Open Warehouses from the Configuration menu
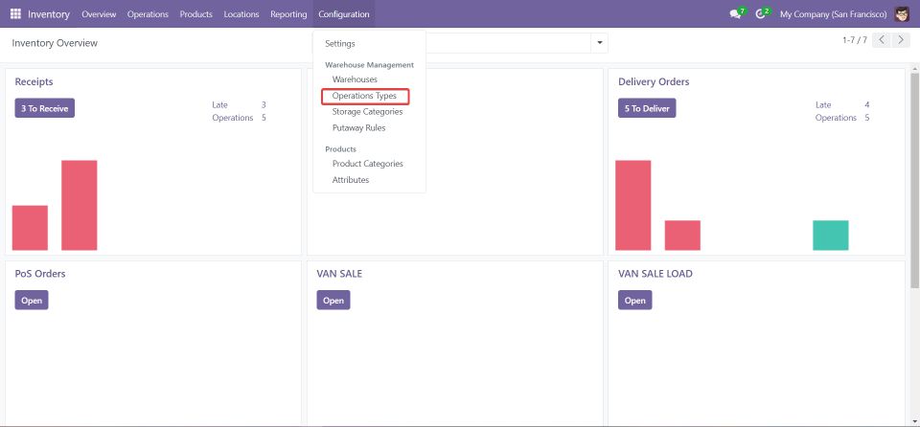 [x=355, y=79]
